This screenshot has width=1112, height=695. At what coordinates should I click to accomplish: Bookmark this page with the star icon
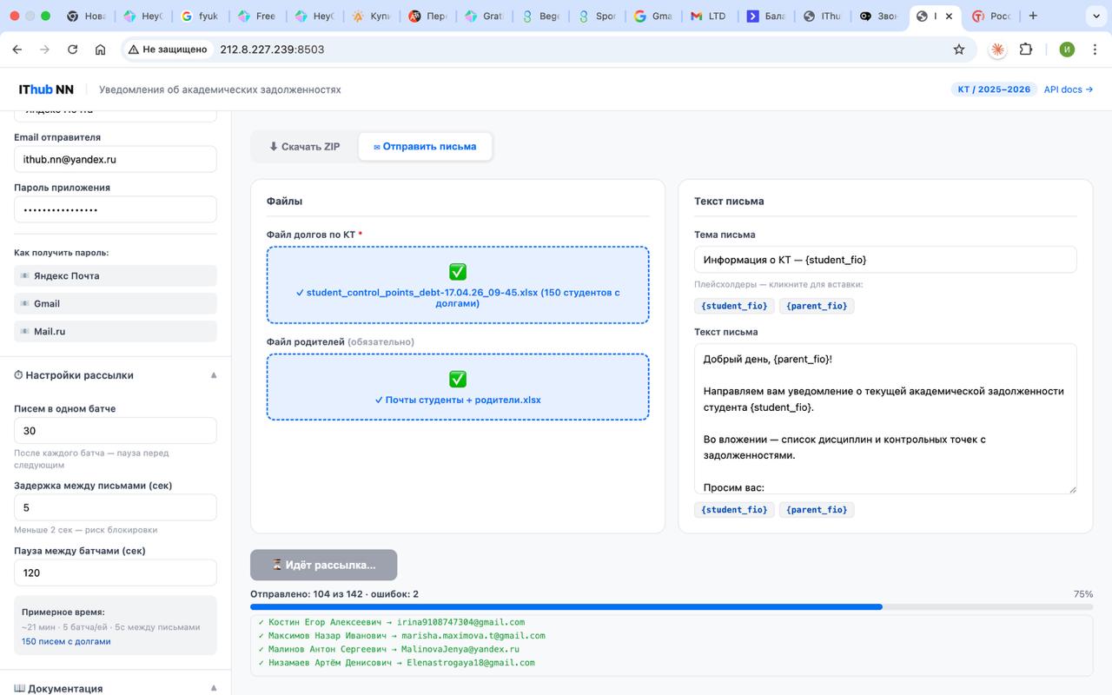959,50
